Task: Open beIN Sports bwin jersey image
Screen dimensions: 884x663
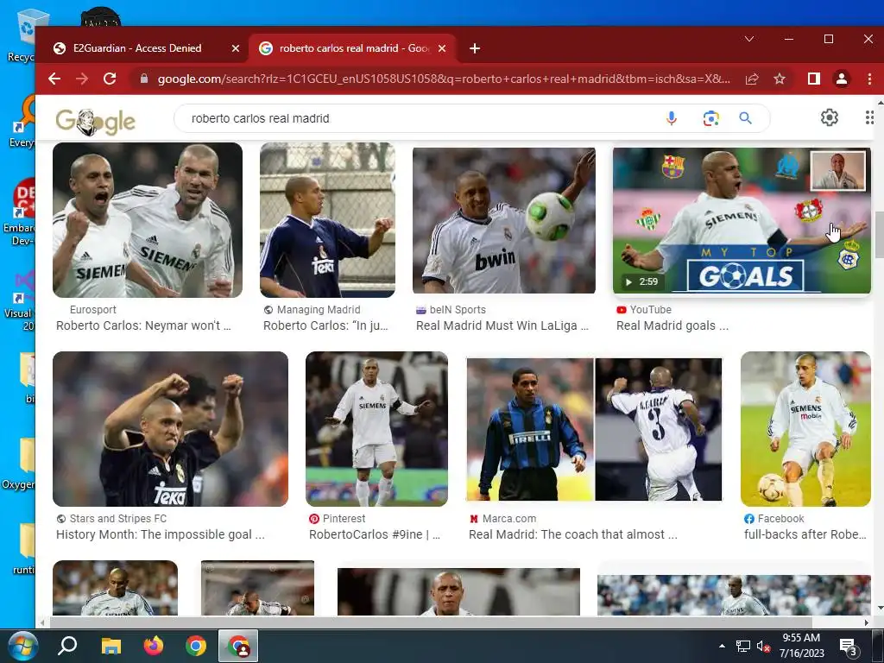Action: (504, 220)
